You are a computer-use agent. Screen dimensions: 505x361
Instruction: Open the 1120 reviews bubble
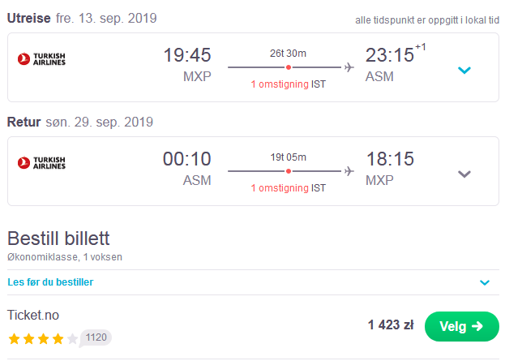(96, 337)
